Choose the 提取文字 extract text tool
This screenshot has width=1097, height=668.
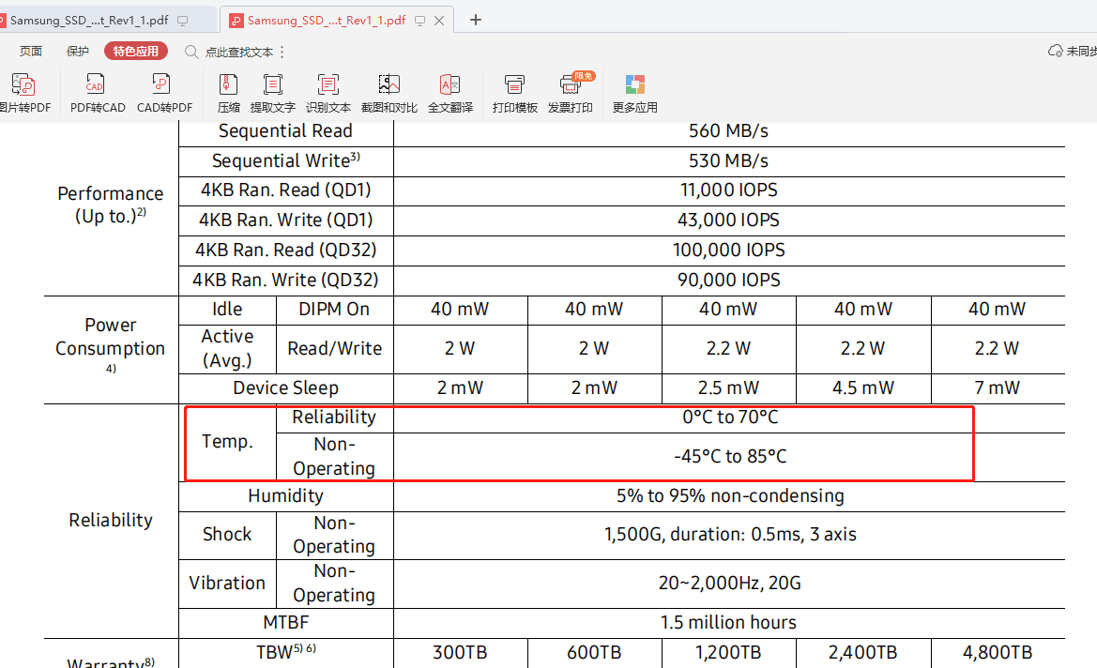click(x=273, y=93)
